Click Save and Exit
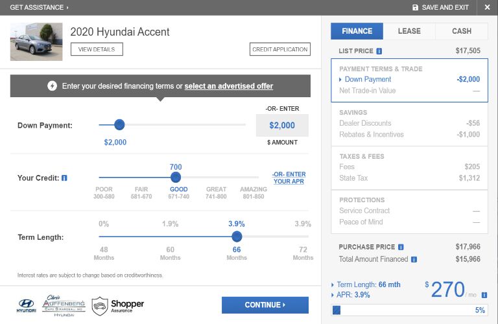Viewport: 498px width, 324px height. pyautogui.click(x=440, y=7)
